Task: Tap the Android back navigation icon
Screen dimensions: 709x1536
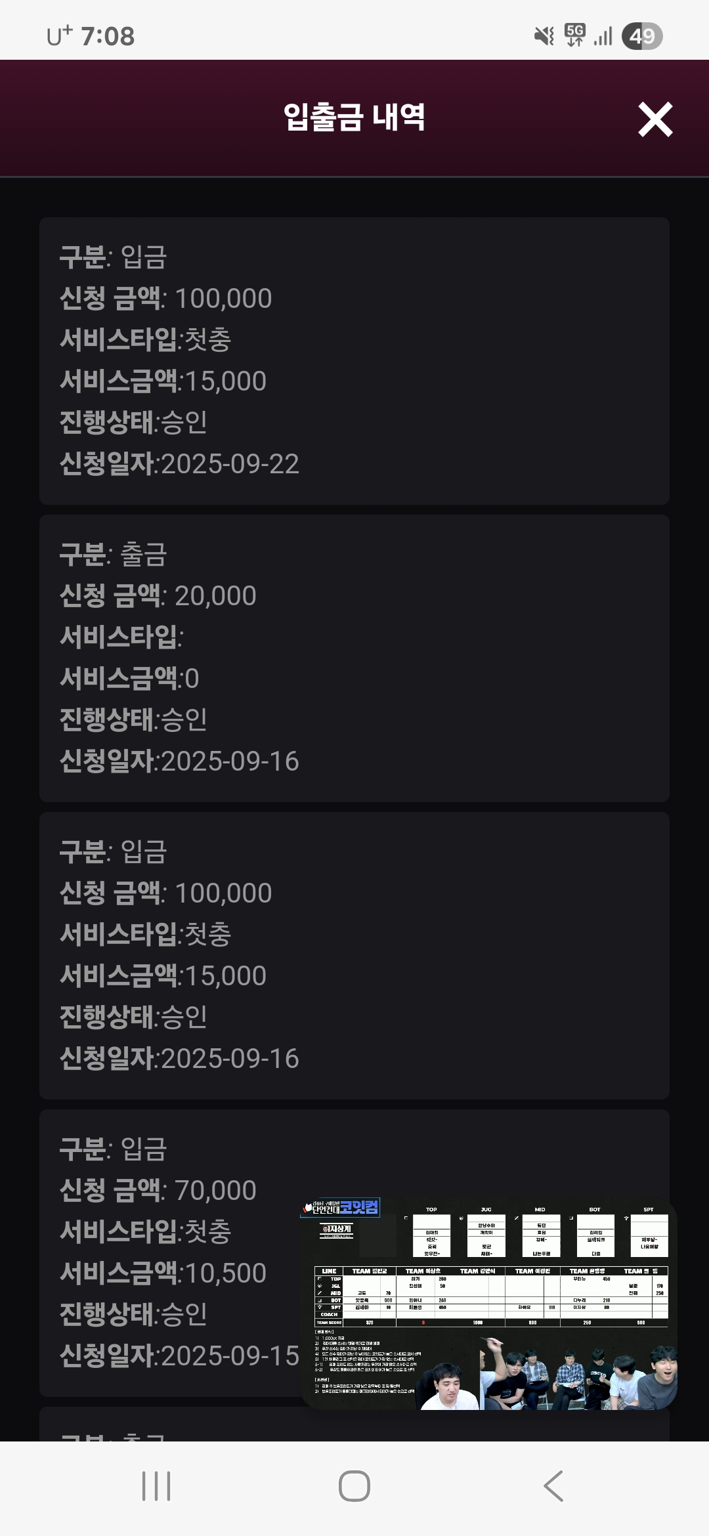Action: pos(553,1485)
